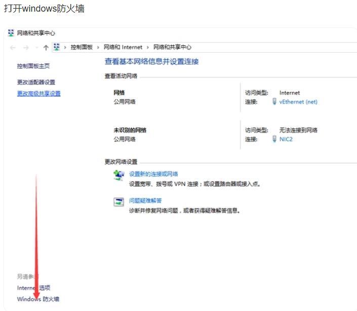Click the 无法连接到网络 access type value
The image size is (357, 311).
click(x=298, y=130)
